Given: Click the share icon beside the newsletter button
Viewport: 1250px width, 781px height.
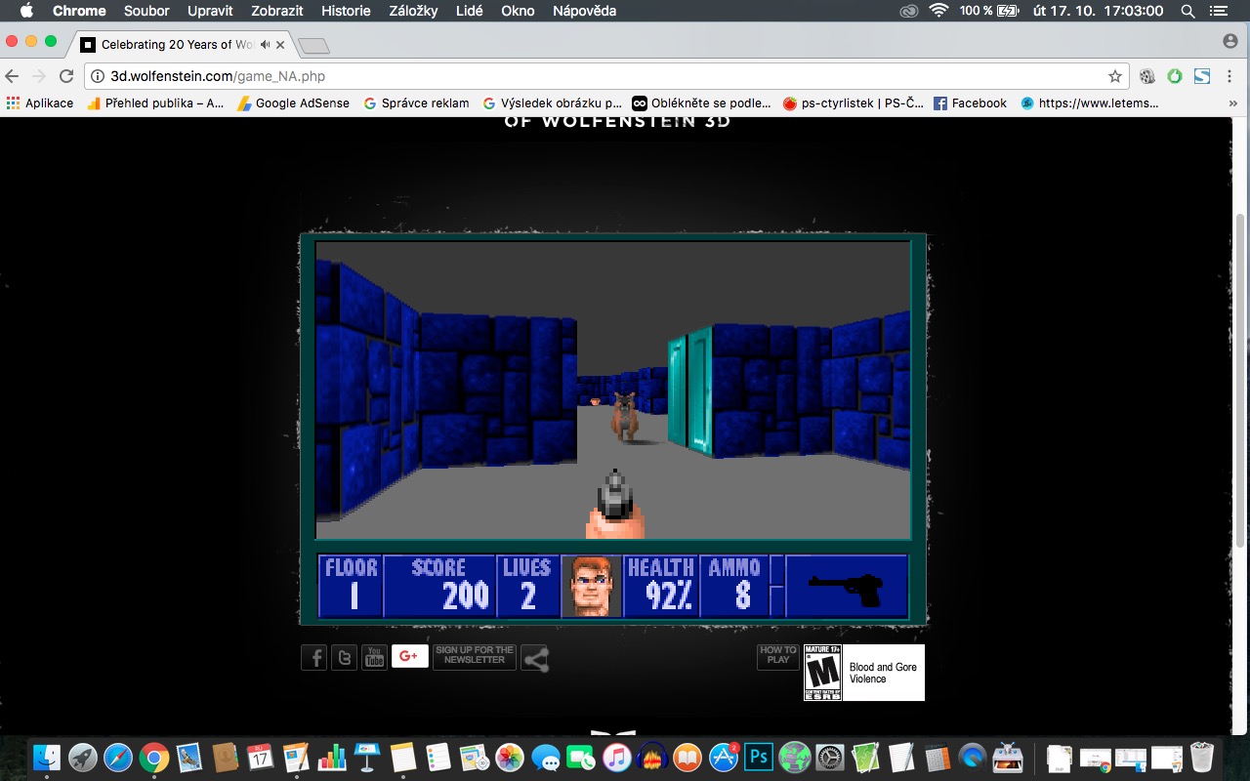Looking at the screenshot, I should pyautogui.click(x=535, y=659).
